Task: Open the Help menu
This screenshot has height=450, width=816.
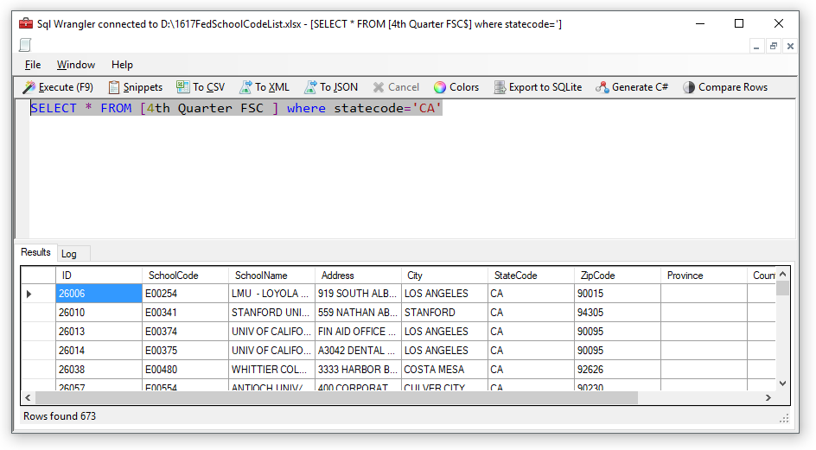Action: [x=122, y=65]
